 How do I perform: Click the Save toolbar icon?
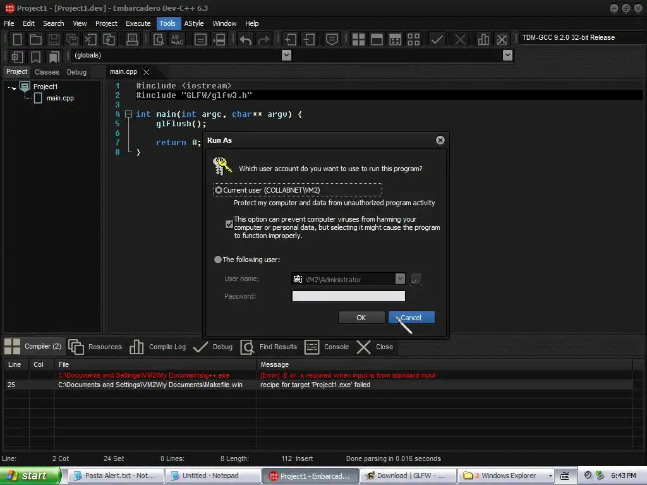54,40
